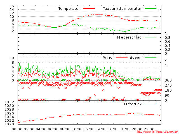Screen dimensions: 179x134
Task: Click the 1024 pressure axis value
Action: pyautogui.click(x=9, y=117)
